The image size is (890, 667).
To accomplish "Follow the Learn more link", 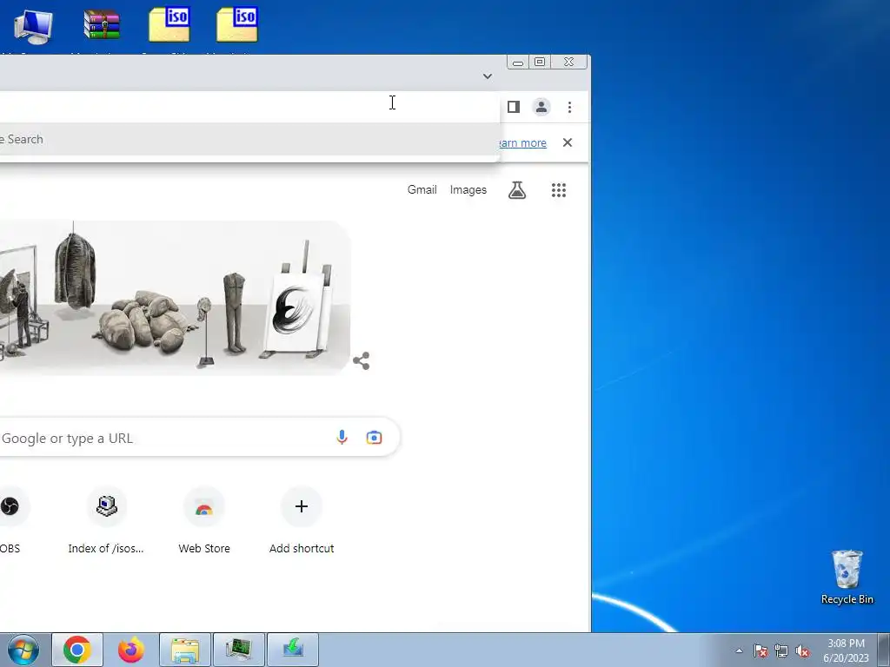I will [522, 143].
